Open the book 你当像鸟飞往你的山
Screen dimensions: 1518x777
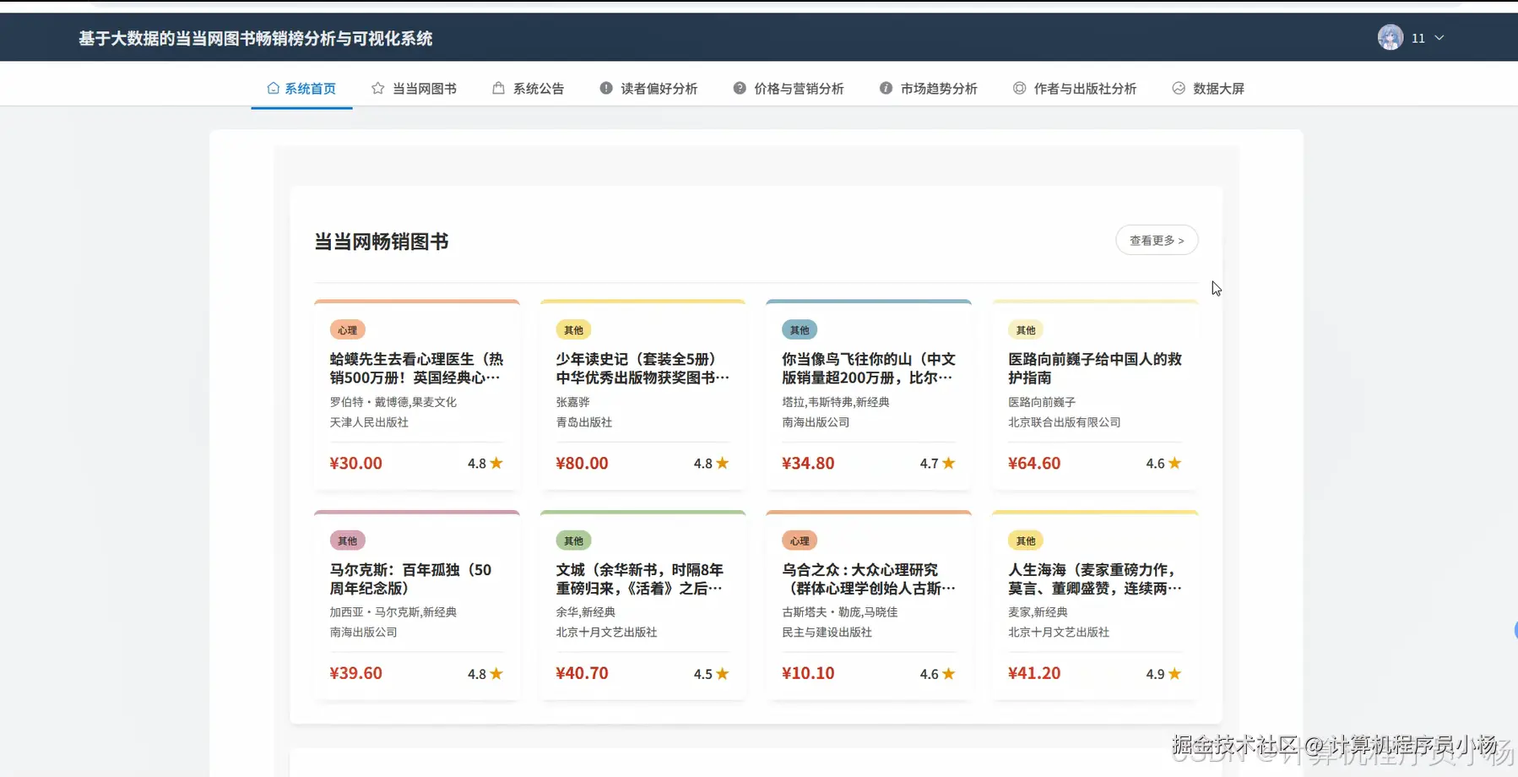[x=869, y=368]
